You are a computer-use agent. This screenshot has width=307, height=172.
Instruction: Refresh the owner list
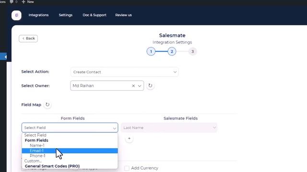coord(150,86)
